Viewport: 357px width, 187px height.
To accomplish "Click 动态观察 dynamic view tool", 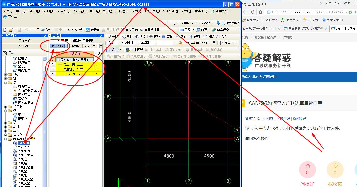I will [x=221, y=30].
